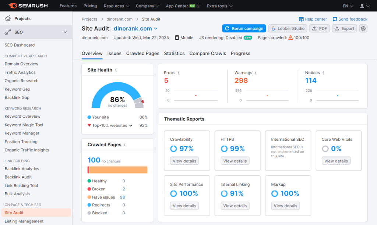Click the Crawled Pages info icon
The height and width of the screenshot is (225, 377).
[125, 144]
